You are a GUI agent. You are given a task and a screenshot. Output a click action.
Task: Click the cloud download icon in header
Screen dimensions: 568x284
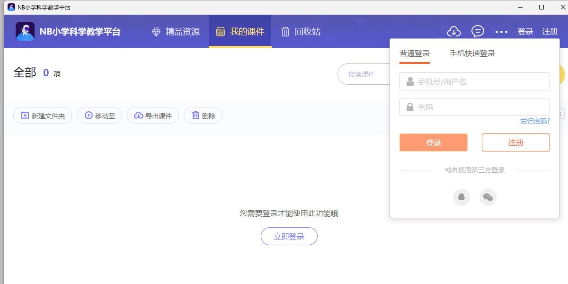(x=454, y=32)
